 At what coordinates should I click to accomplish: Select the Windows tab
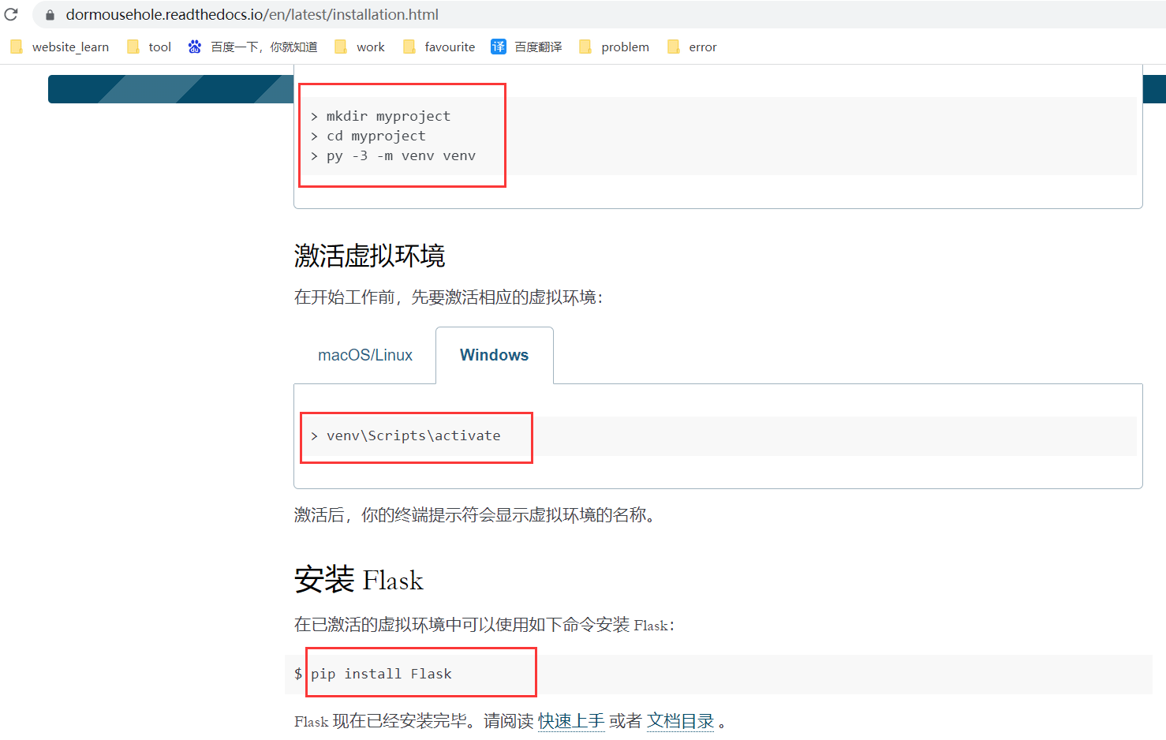[494, 355]
